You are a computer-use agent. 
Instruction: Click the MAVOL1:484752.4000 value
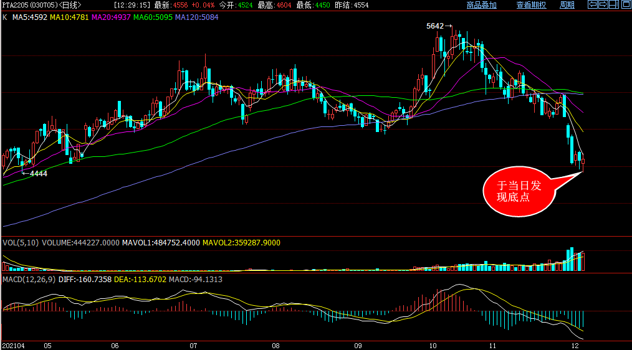161,243
